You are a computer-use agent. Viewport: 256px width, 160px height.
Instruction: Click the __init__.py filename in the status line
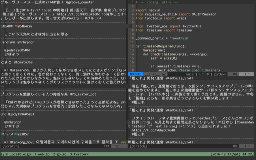155,74
